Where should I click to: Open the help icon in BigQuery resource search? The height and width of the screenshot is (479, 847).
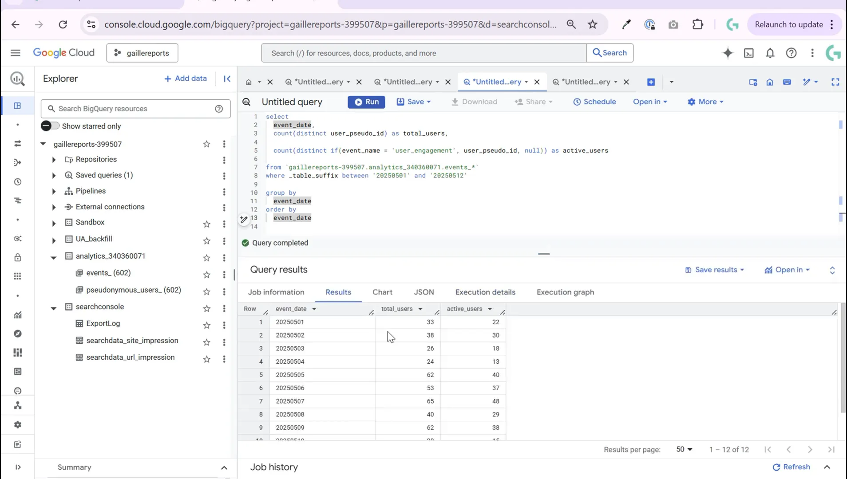pyautogui.click(x=219, y=109)
